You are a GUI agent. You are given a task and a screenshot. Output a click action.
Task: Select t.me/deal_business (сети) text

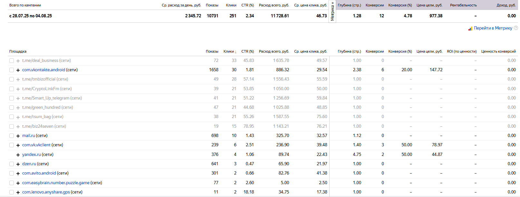click(x=46, y=60)
